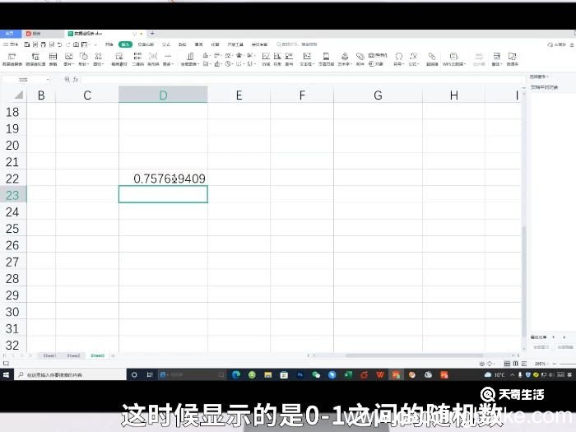Open the File menu
The width and height of the screenshot is (576, 432).
point(11,44)
